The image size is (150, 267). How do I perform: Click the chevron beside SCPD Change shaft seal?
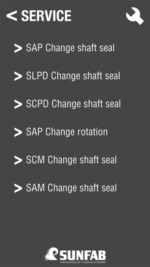[x=18, y=104]
